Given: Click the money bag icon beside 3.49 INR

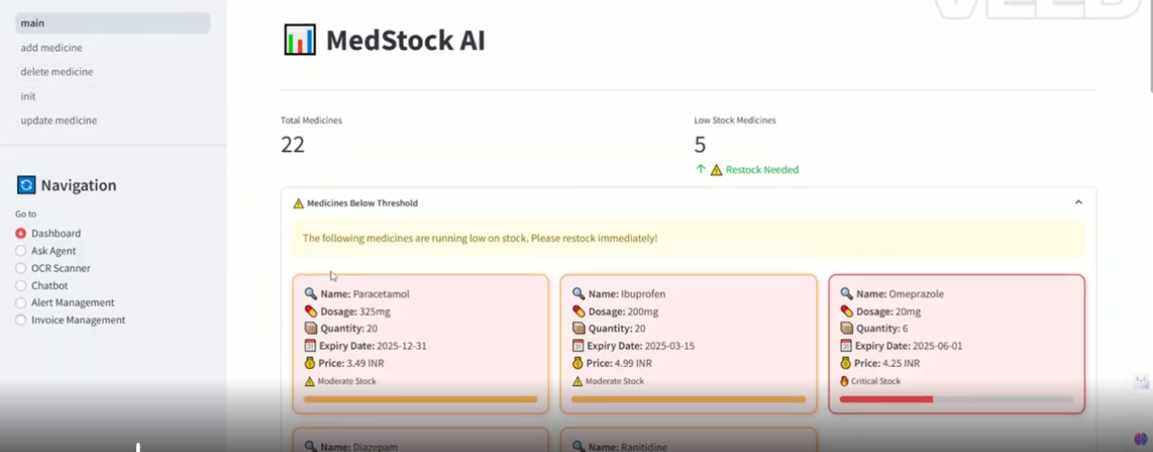Looking at the screenshot, I should click(x=311, y=363).
